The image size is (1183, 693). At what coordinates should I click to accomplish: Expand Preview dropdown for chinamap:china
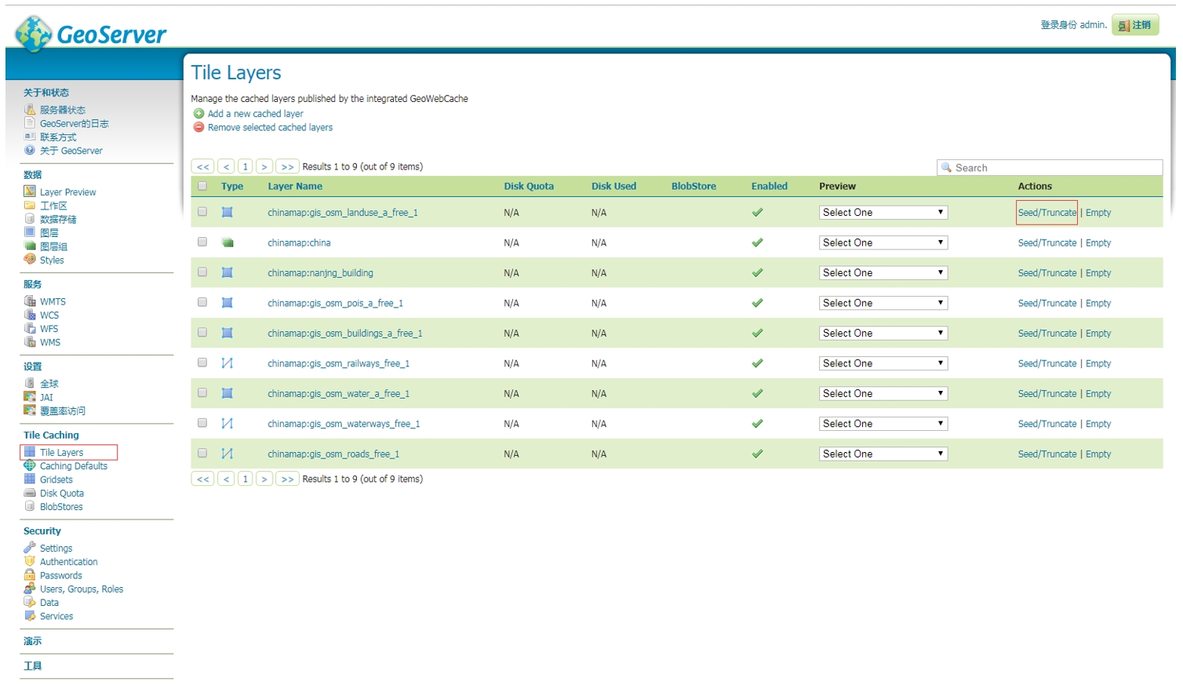883,243
